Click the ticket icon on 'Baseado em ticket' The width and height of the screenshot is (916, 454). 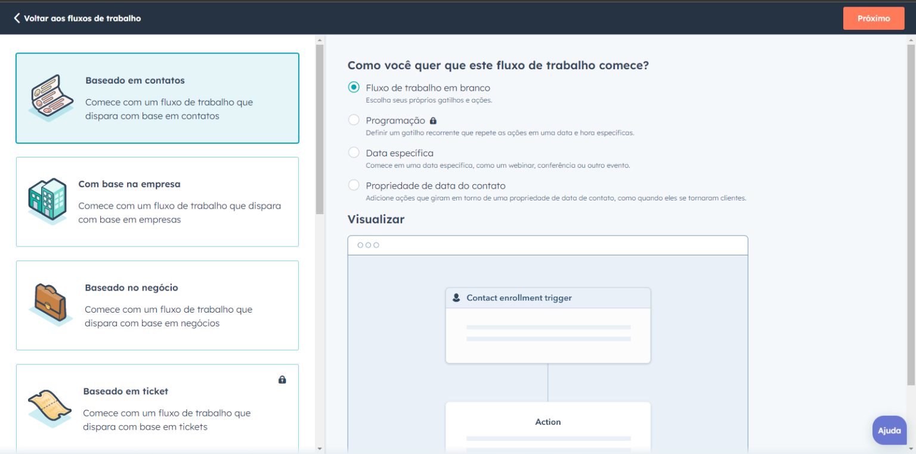[49, 408]
